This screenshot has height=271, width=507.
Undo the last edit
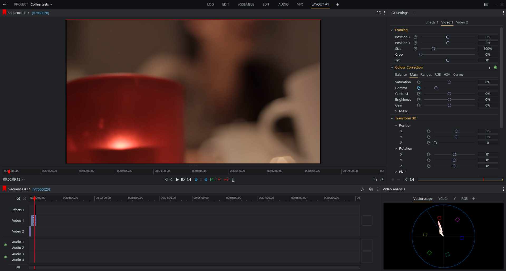point(375,180)
